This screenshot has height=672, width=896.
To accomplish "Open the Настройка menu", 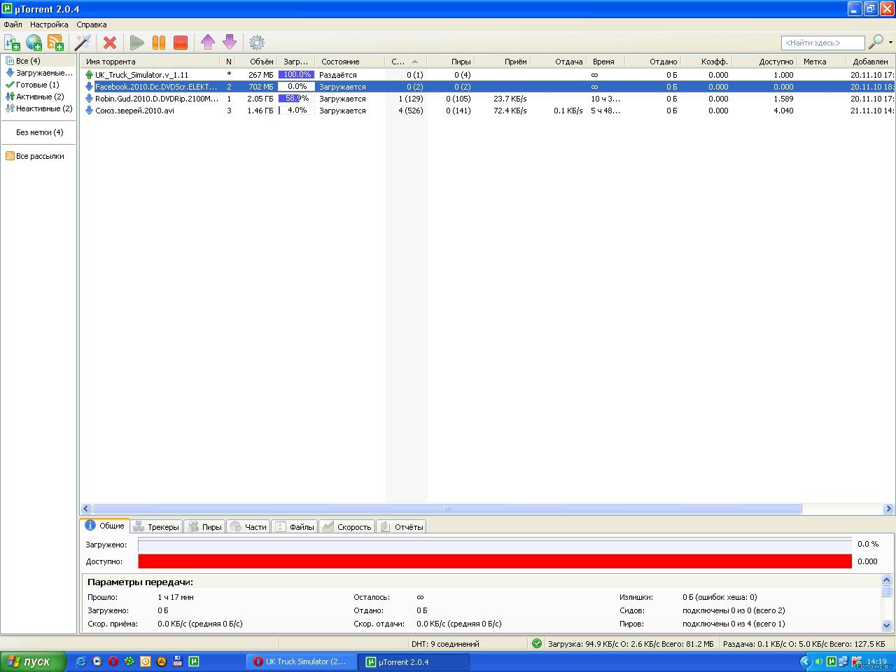I will coord(49,24).
